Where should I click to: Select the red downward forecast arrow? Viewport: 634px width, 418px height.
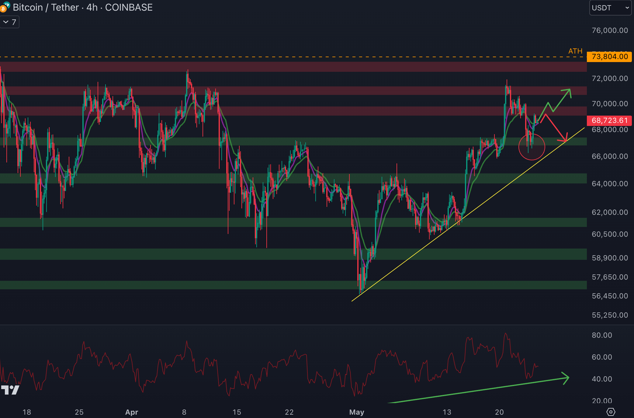tap(556, 128)
